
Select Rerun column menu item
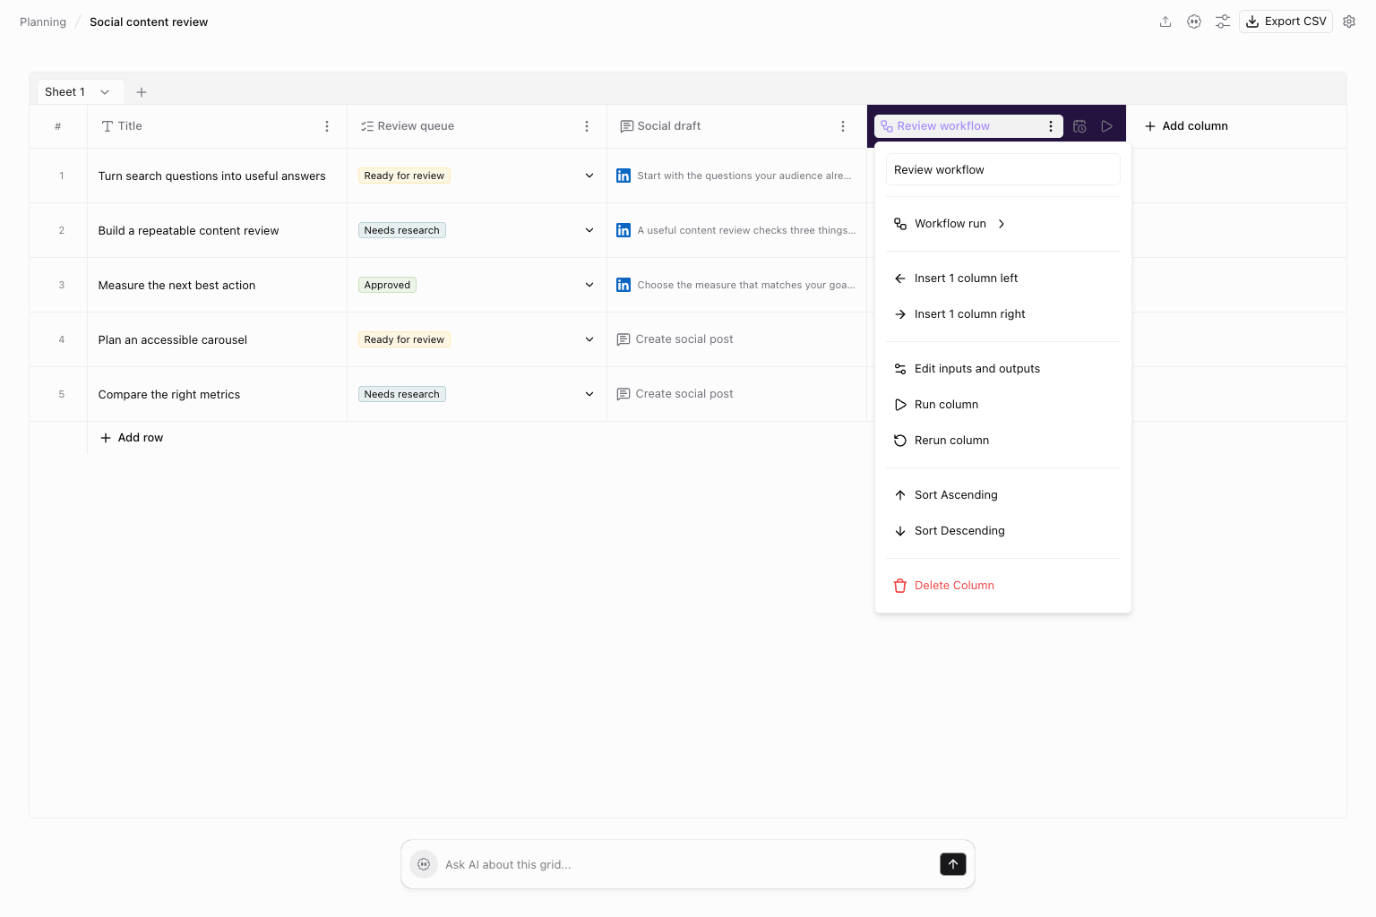pos(1002,441)
